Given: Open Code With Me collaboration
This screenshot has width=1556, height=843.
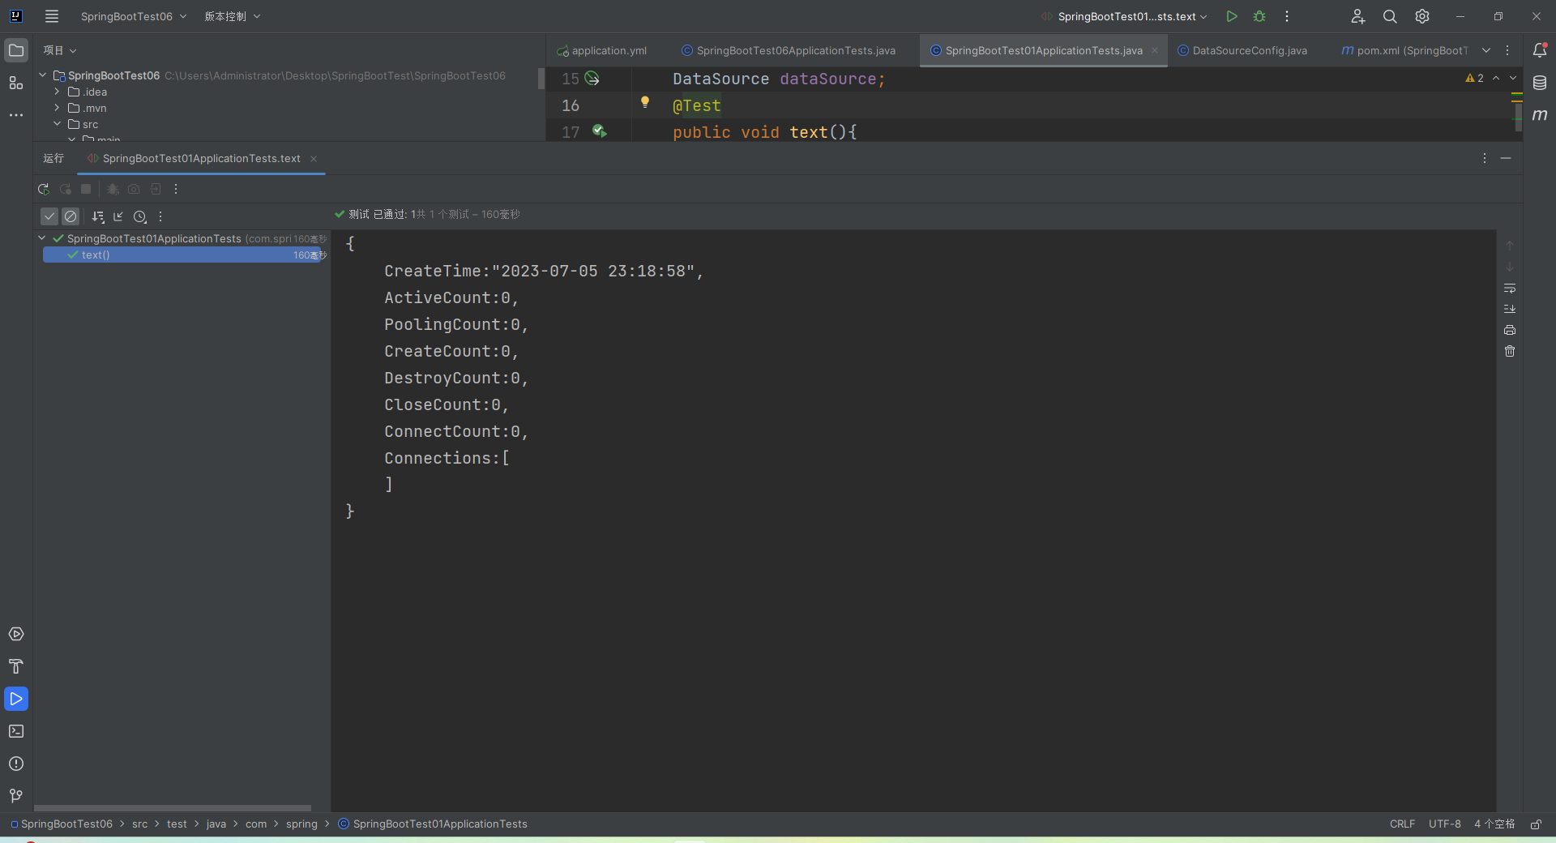Looking at the screenshot, I should pos(1358,16).
